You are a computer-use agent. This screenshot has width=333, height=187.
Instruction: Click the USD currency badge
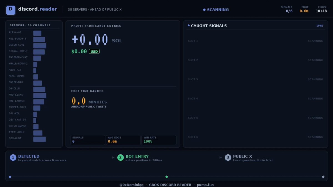[94, 51]
